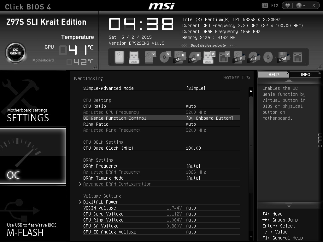Open OC Genie Function Control [By Onboard Button]
Screen dimensions: 323x242
(210, 118)
